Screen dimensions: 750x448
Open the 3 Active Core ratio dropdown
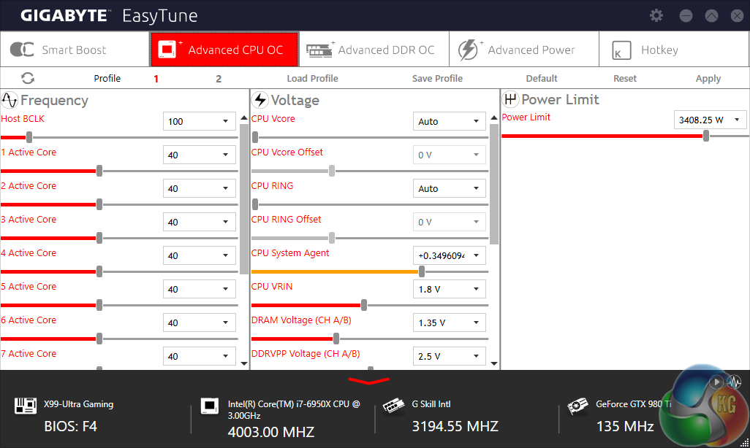point(200,222)
